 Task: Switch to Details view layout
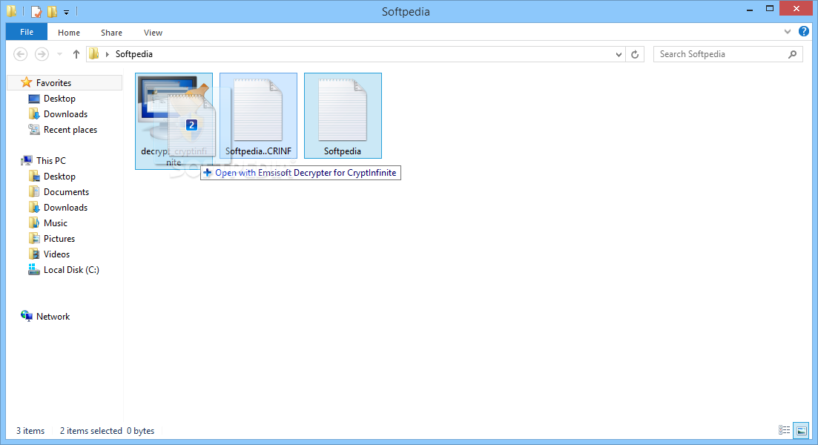[784, 430]
